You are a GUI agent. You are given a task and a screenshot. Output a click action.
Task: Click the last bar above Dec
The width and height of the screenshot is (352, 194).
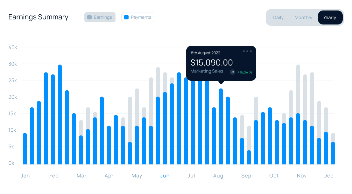(x=333, y=153)
